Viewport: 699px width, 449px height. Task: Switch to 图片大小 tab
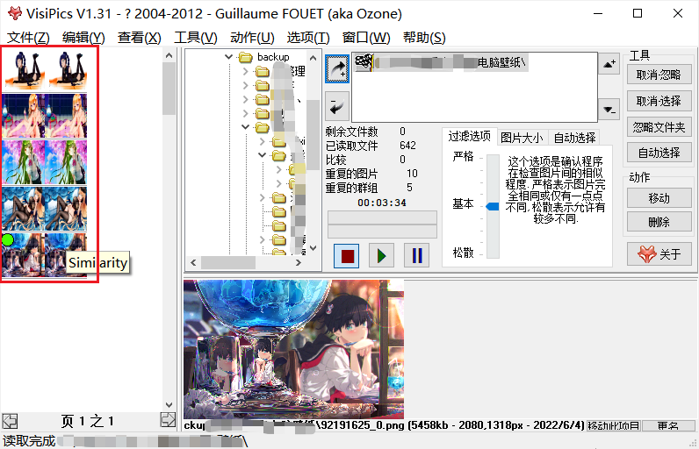coord(522,138)
